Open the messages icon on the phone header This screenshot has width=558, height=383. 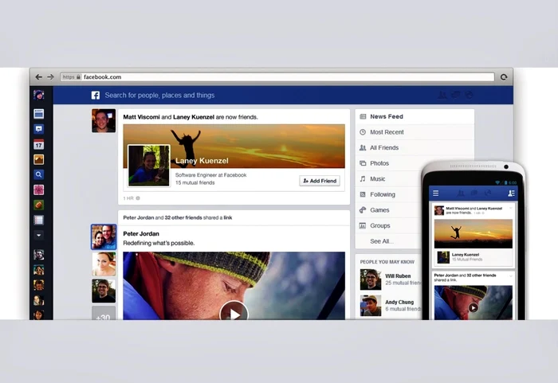click(474, 193)
